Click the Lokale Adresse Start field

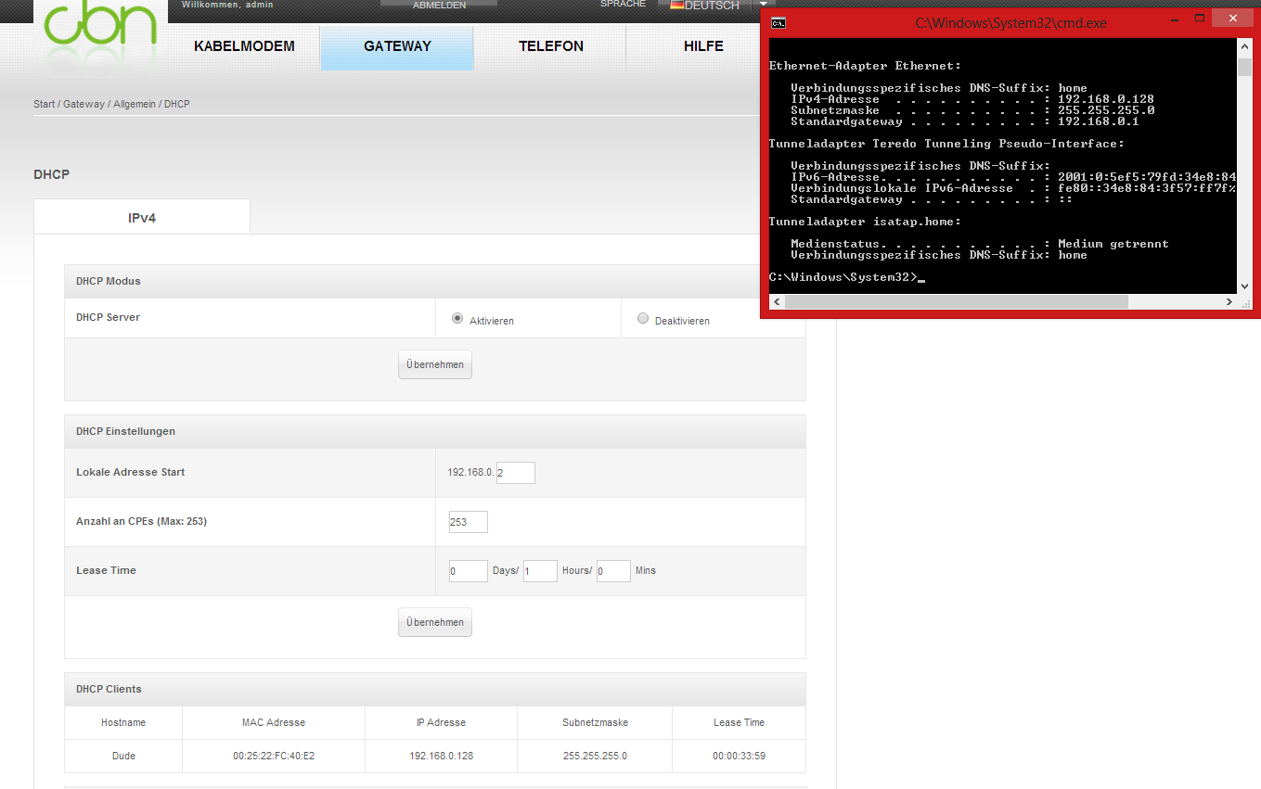point(516,473)
